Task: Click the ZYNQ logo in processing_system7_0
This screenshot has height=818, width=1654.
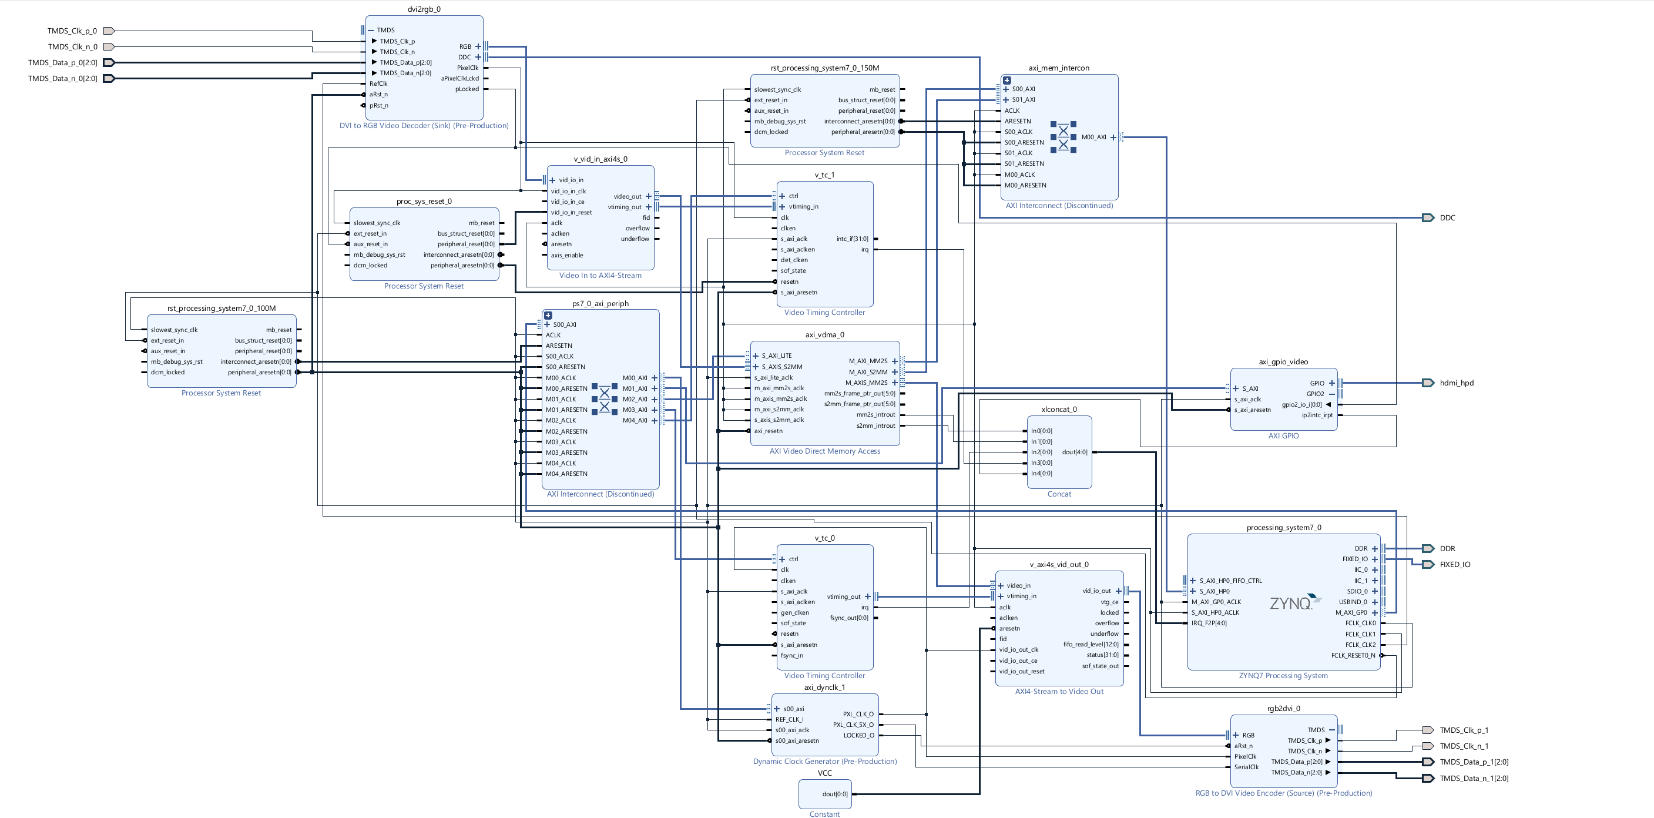Action: click(1294, 602)
